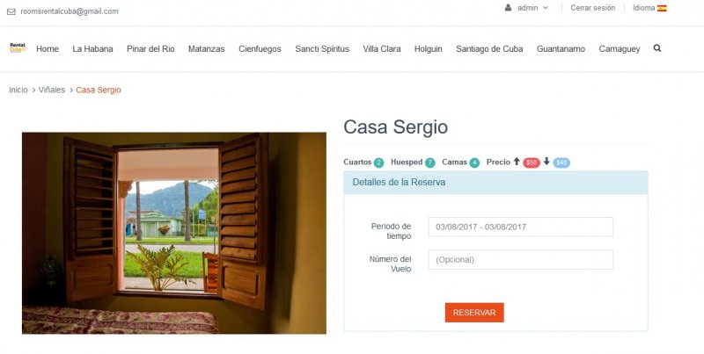The height and width of the screenshot is (354, 704).
Task: Click the Spanish flag language icon
Action: (662, 8)
